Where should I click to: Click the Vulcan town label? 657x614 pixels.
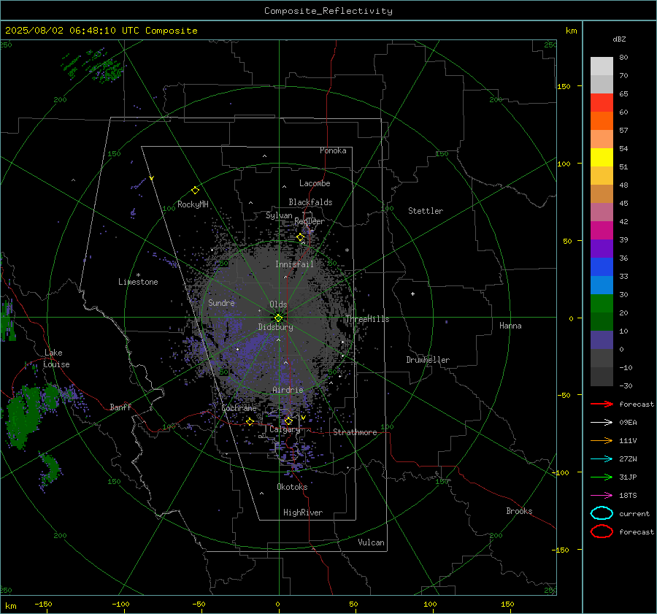tap(371, 542)
